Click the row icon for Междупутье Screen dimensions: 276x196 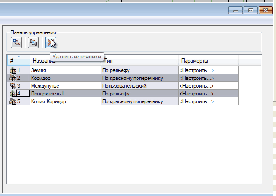pyautogui.click(x=13, y=86)
